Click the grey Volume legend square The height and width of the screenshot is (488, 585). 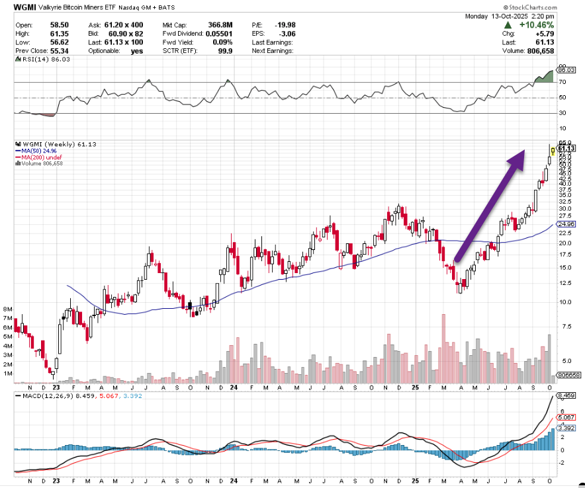click(17, 163)
